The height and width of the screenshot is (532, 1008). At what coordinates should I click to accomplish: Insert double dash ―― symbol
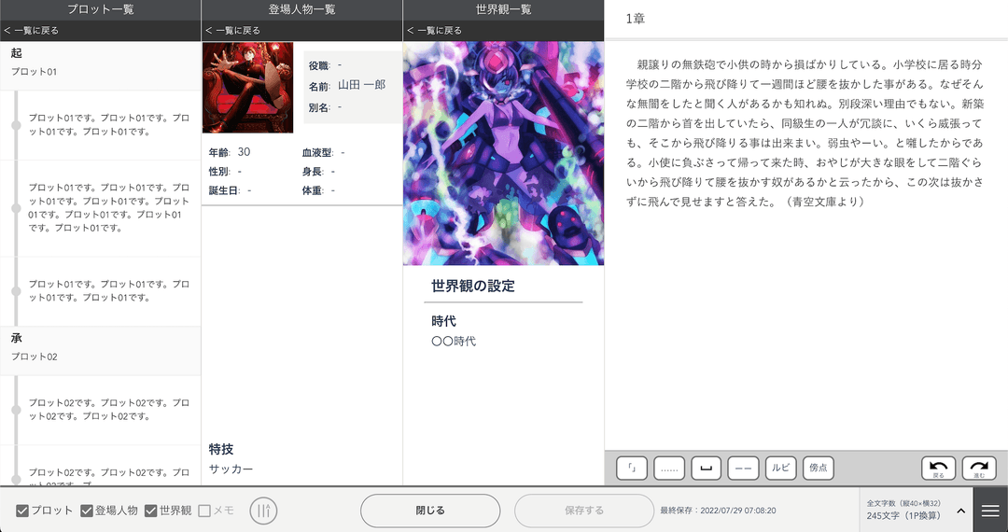point(744,468)
